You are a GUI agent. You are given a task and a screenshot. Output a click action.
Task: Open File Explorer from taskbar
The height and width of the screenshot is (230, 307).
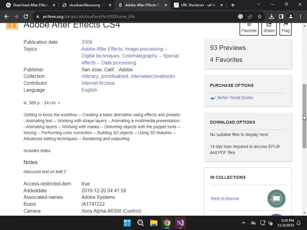(154, 223)
